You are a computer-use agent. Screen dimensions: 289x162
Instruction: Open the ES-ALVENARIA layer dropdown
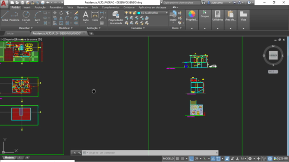coord(167,13)
